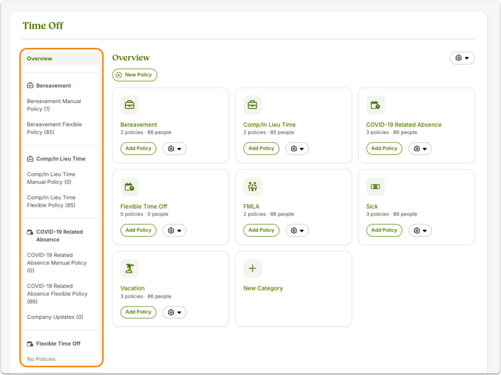501x375 pixels.
Task: Click the Time Off page title
Action: (x=43, y=26)
